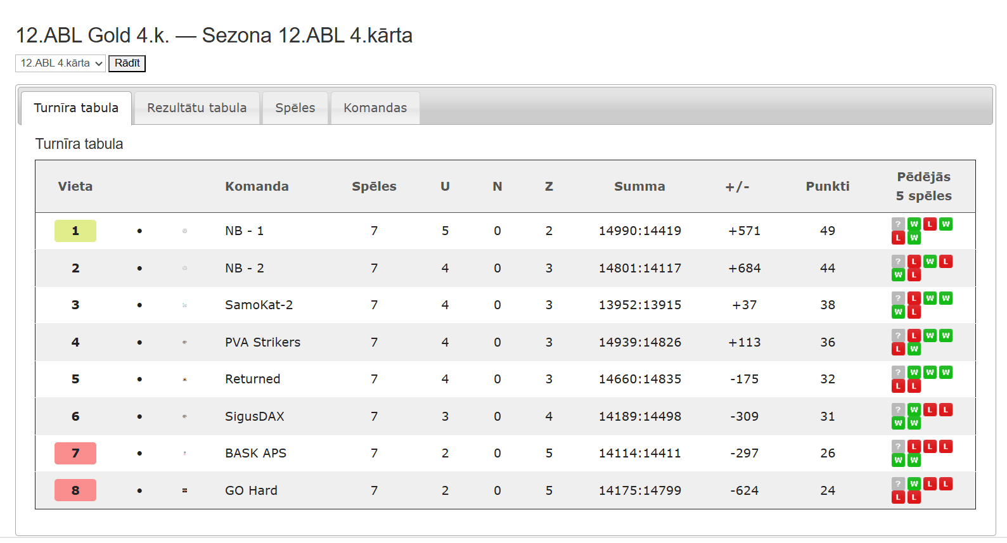Click the Punkti column header
The height and width of the screenshot is (543, 1007).
(828, 186)
